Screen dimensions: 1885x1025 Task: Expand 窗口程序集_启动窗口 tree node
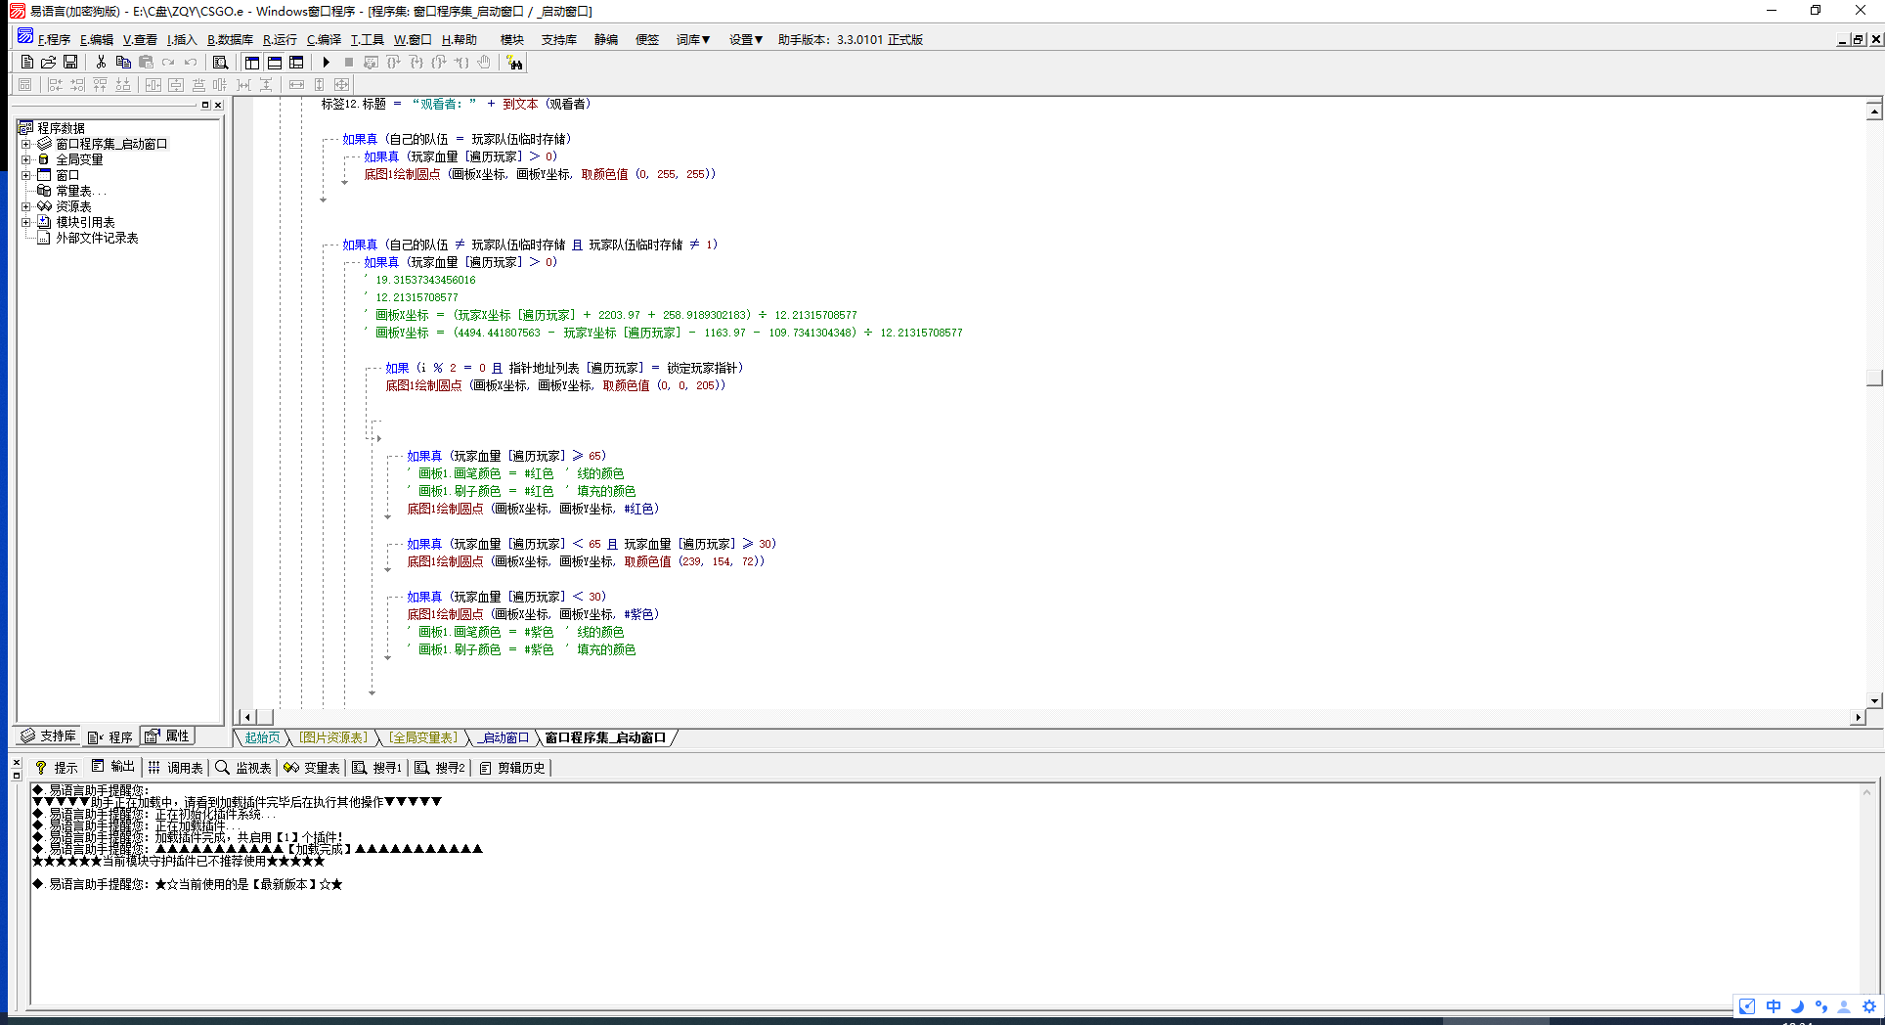(x=26, y=144)
